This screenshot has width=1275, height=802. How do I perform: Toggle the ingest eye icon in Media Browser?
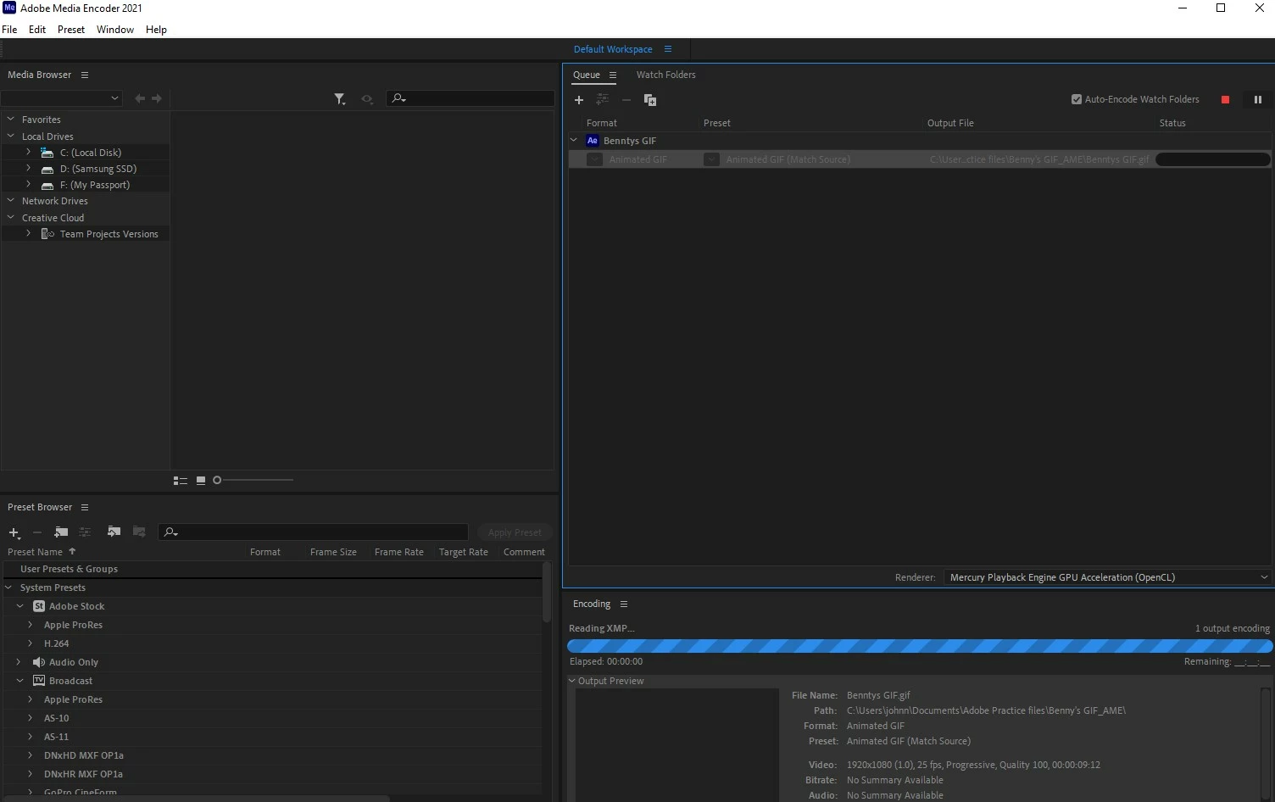(367, 99)
